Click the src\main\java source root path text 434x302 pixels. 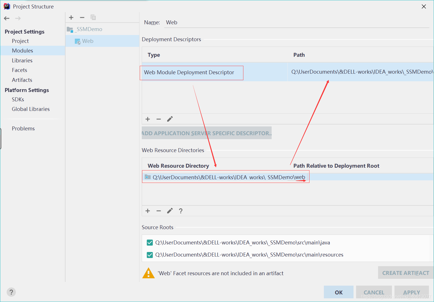point(243,243)
